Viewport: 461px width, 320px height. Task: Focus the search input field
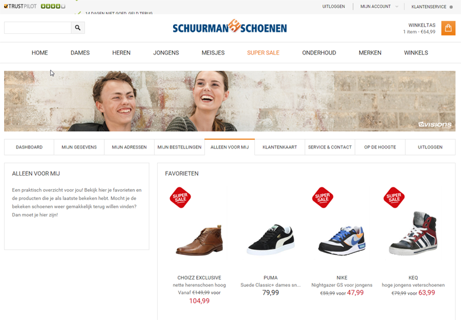coord(38,28)
